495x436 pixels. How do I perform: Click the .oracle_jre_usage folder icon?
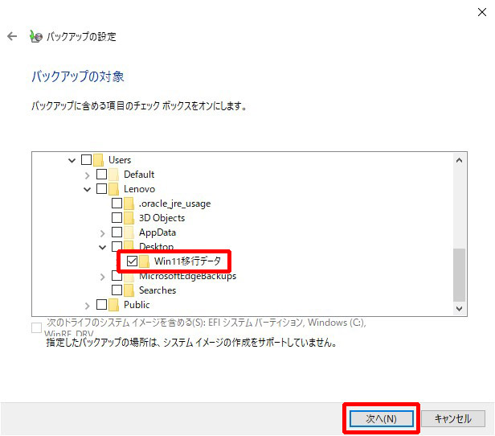(x=129, y=204)
